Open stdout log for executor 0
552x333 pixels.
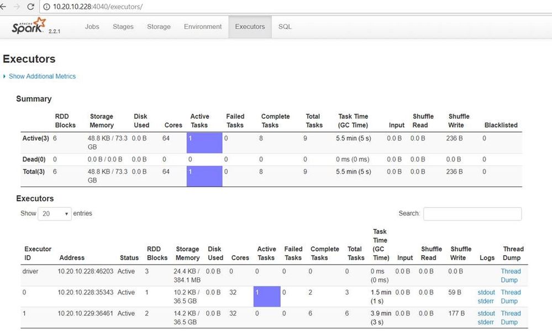point(486,292)
